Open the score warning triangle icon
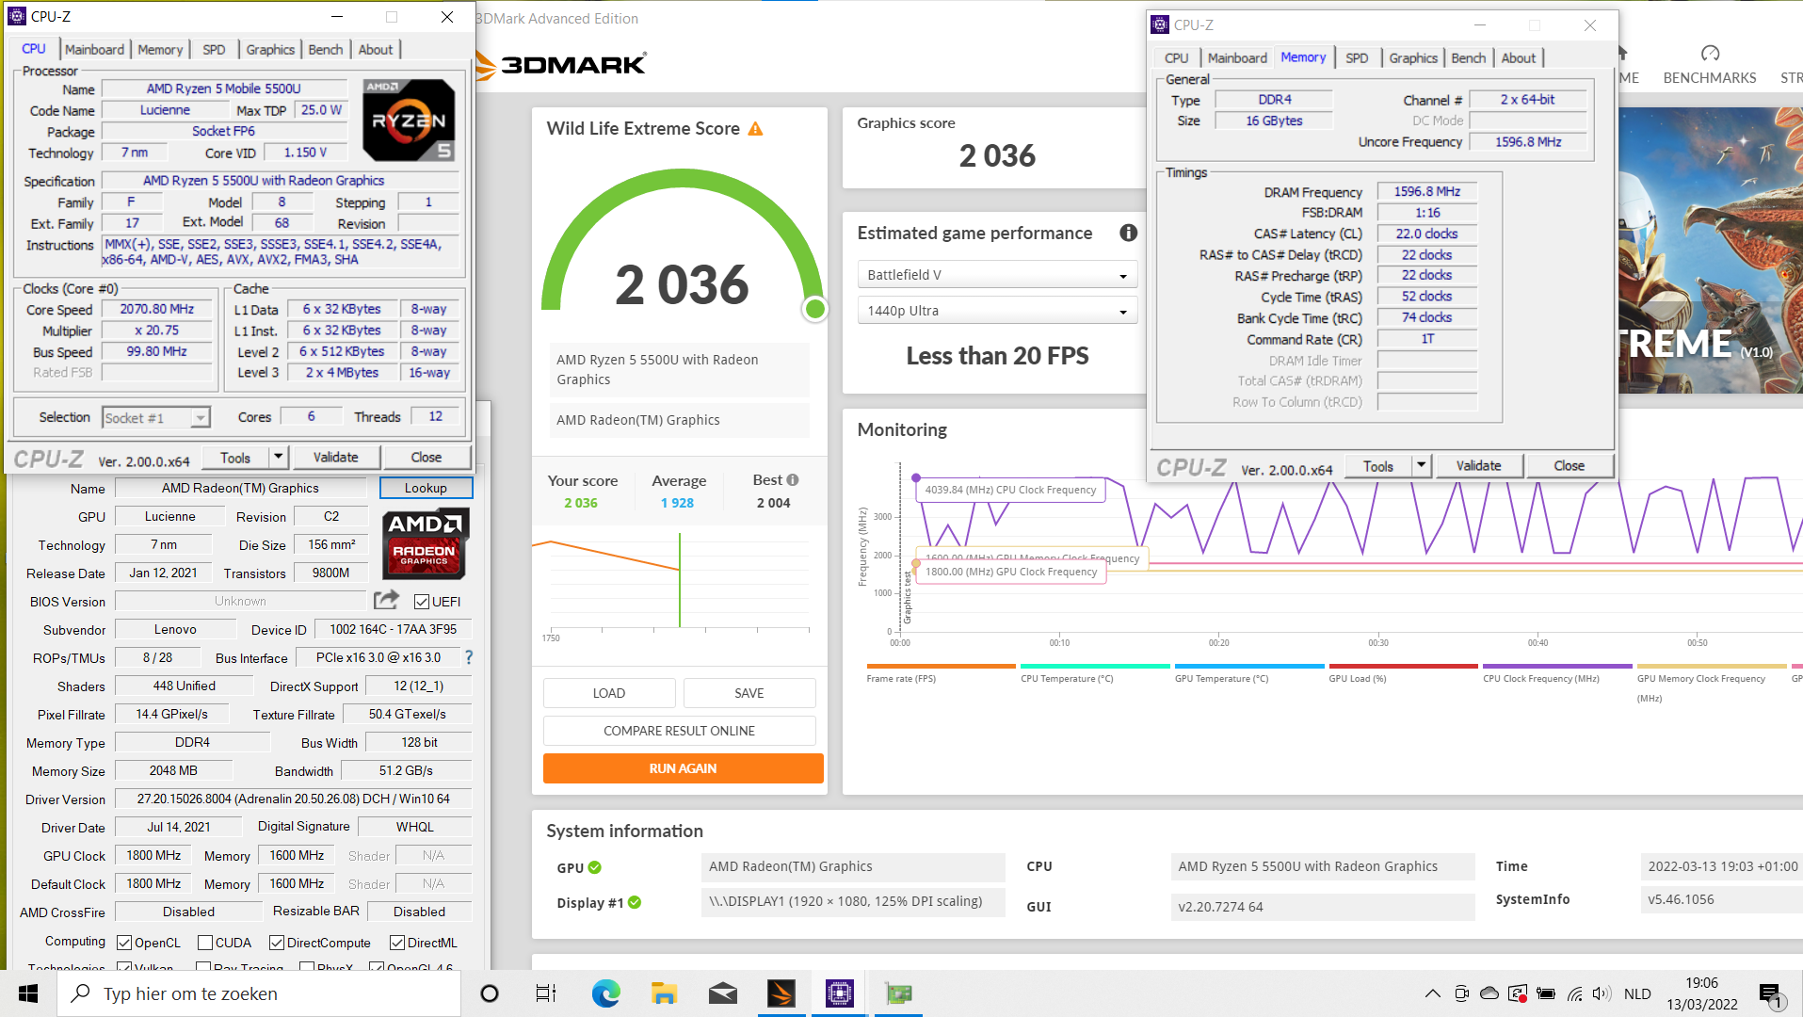 click(755, 128)
